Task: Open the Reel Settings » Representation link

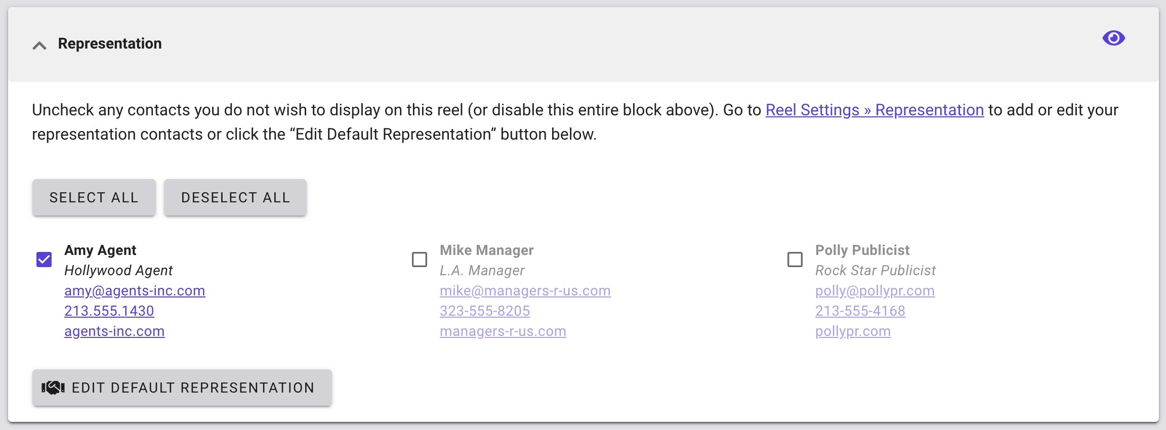Action: [874, 110]
